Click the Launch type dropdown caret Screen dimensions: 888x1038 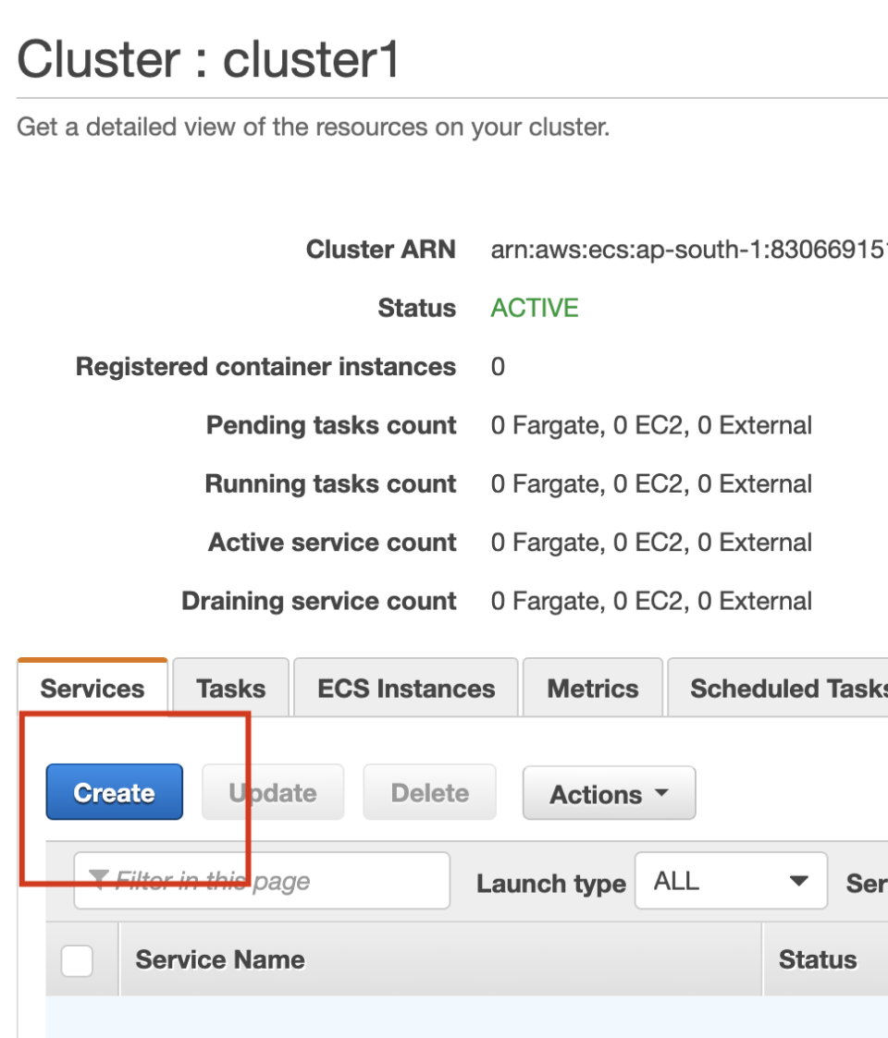pyautogui.click(x=799, y=881)
